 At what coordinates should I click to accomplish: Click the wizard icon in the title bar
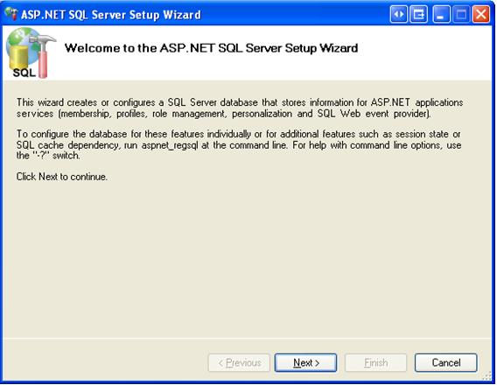(11, 14)
